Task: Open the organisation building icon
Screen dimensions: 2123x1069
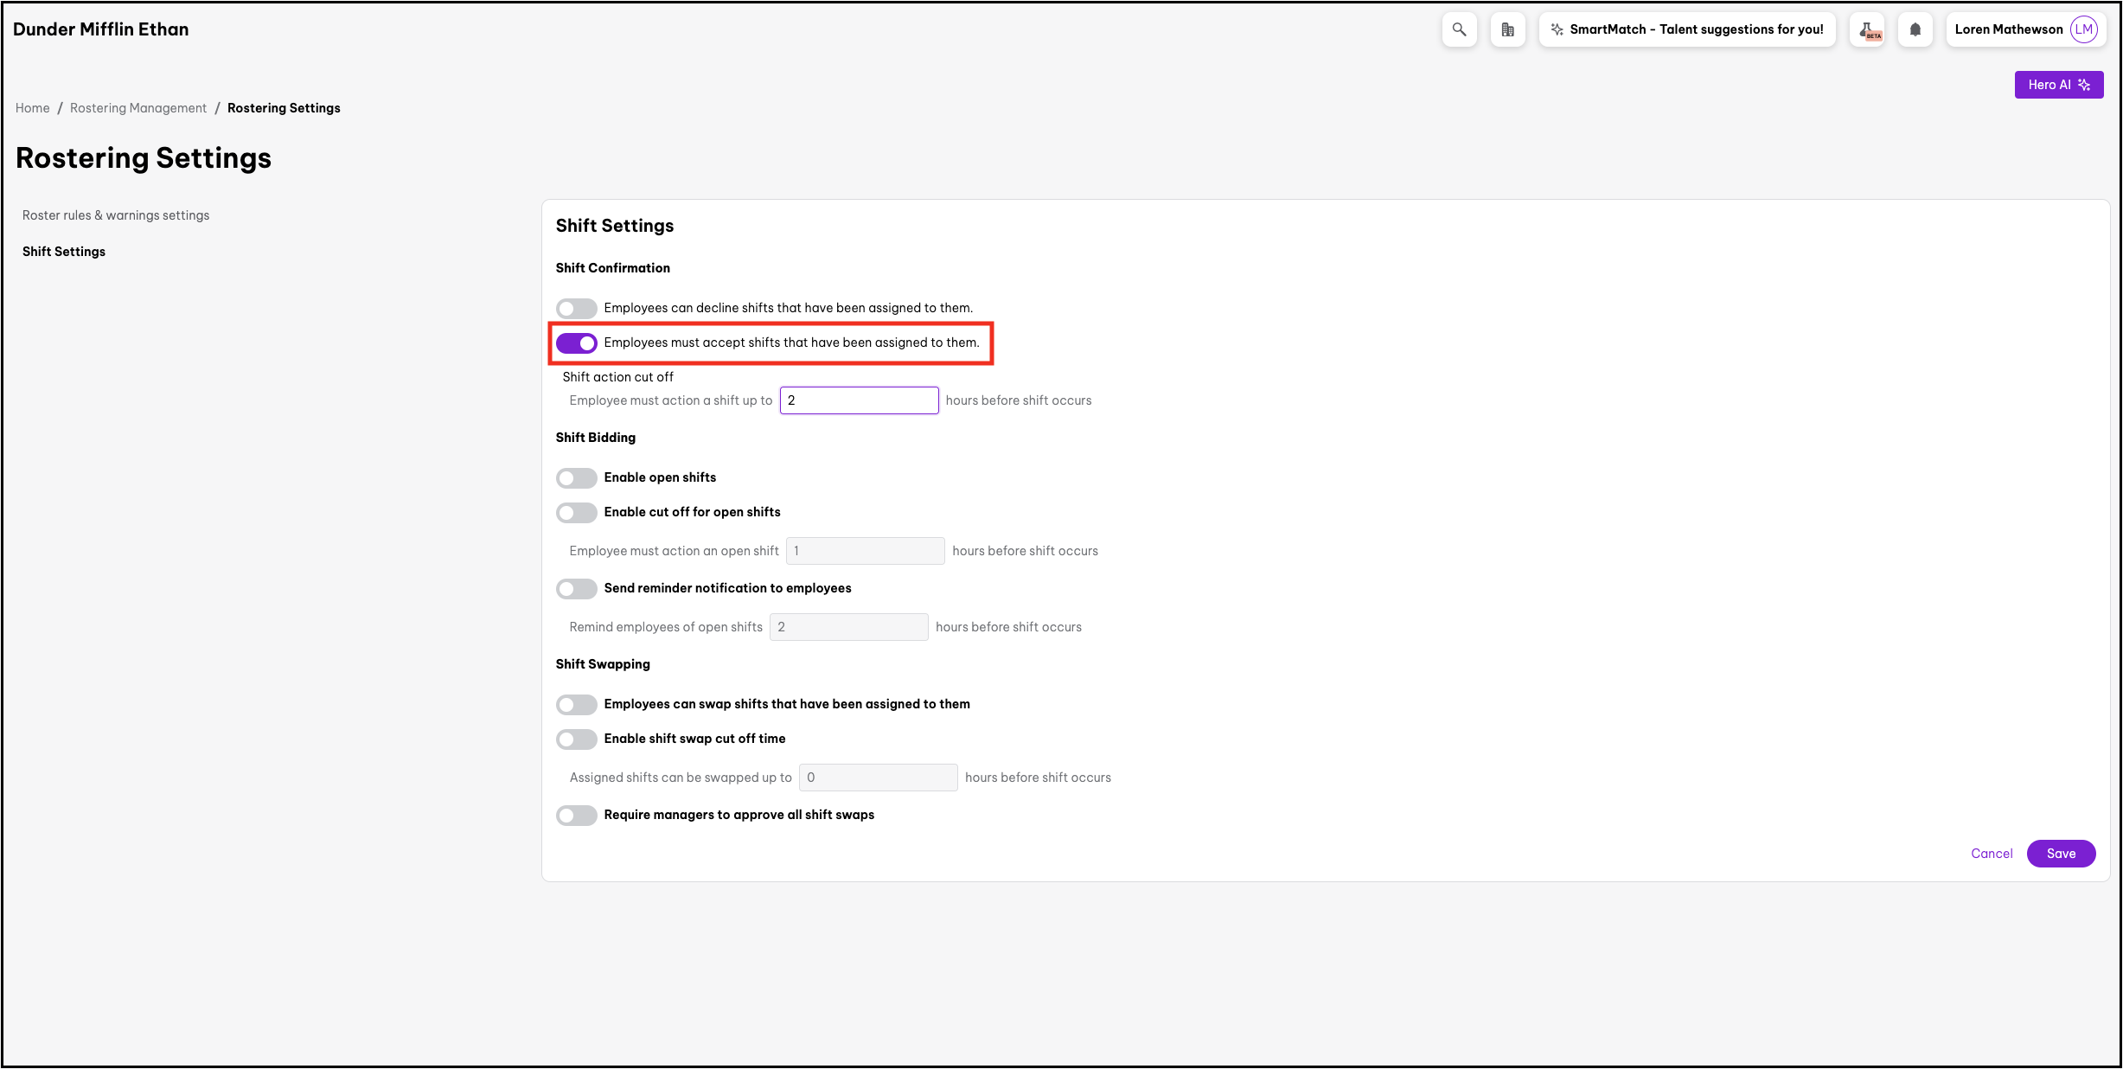Action: pyautogui.click(x=1507, y=29)
